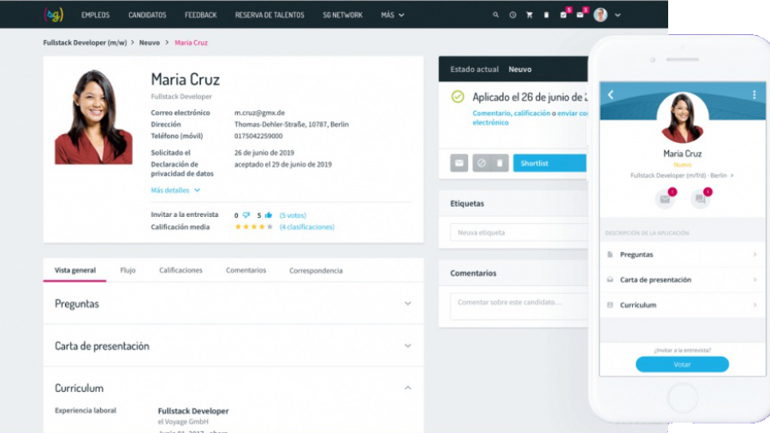Click the m.cruz@gmx.de email address
Image resolution: width=770 pixels, height=433 pixels.
(x=259, y=113)
